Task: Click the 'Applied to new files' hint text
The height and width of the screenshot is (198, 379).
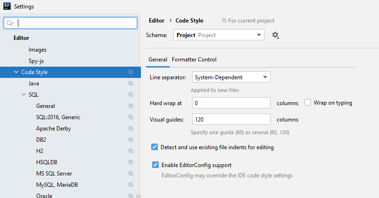Action: (x=215, y=90)
